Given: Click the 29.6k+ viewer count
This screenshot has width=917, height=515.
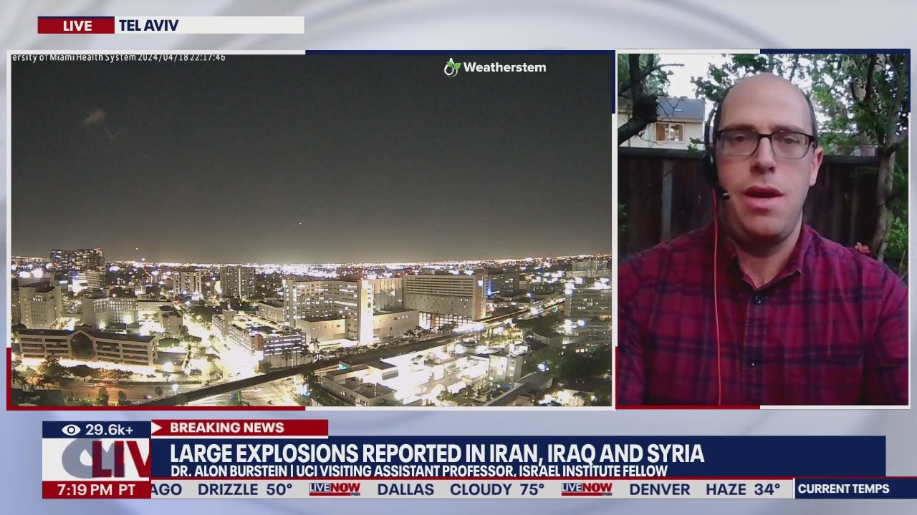Looking at the screenshot, I should (x=109, y=430).
